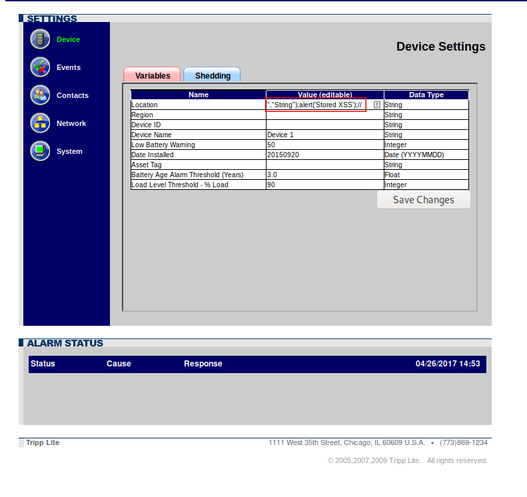Edit the Device Name value 'Device 1'
Screen dimensions: 527x497
(324, 135)
